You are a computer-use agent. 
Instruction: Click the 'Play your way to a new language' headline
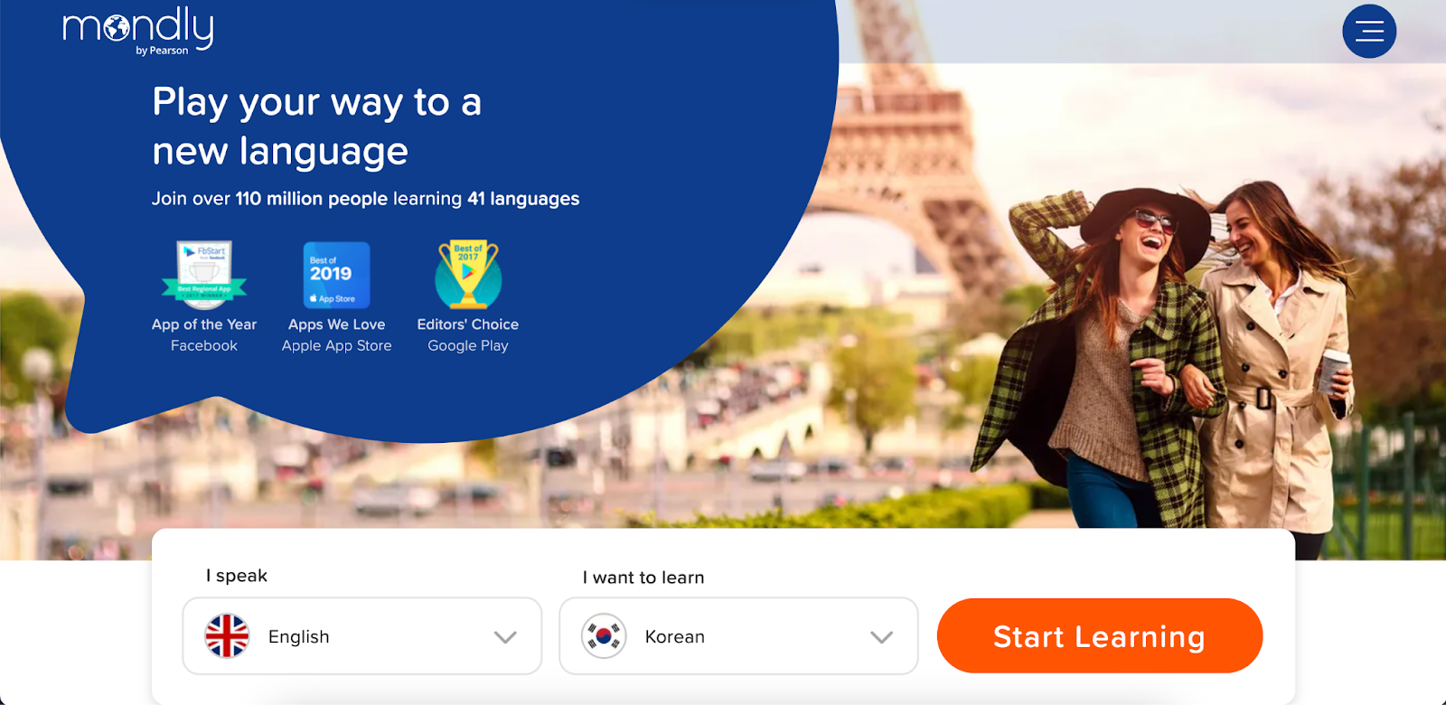[316, 127]
